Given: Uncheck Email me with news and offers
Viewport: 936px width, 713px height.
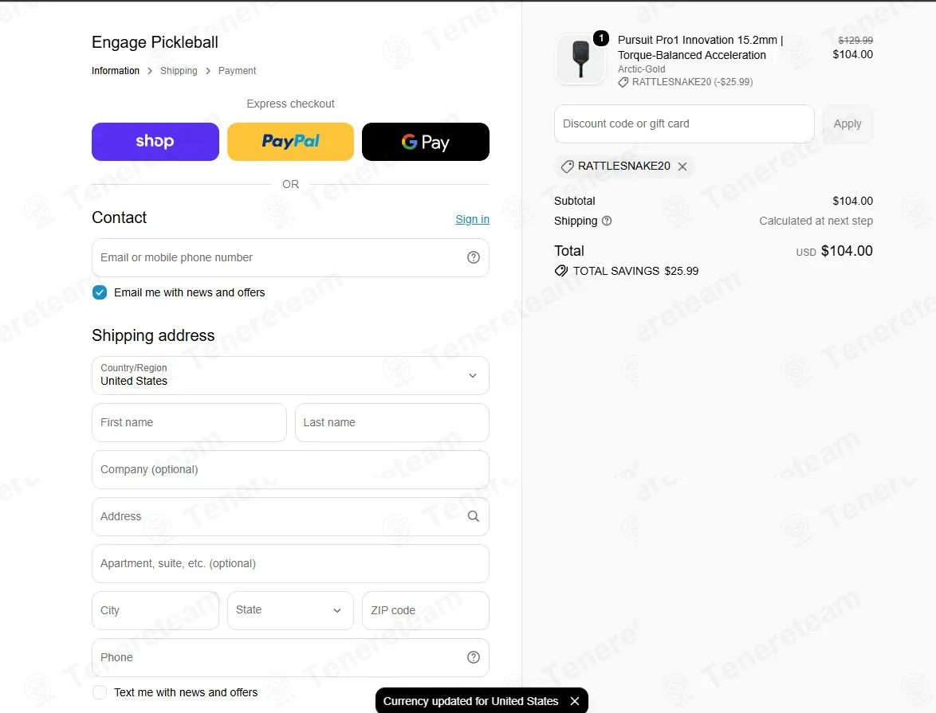Looking at the screenshot, I should pyautogui.click(x=100, y=292).
